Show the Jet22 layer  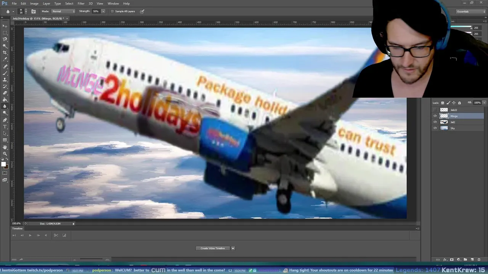435,110
